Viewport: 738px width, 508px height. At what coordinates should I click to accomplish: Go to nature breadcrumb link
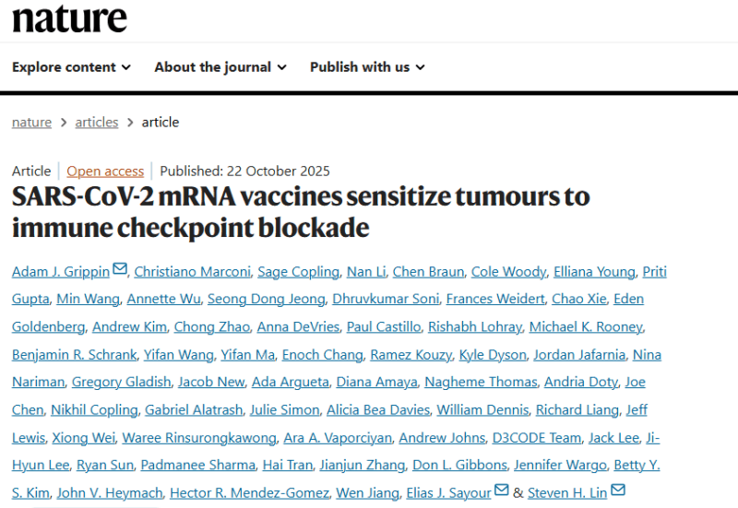point(31,122)
